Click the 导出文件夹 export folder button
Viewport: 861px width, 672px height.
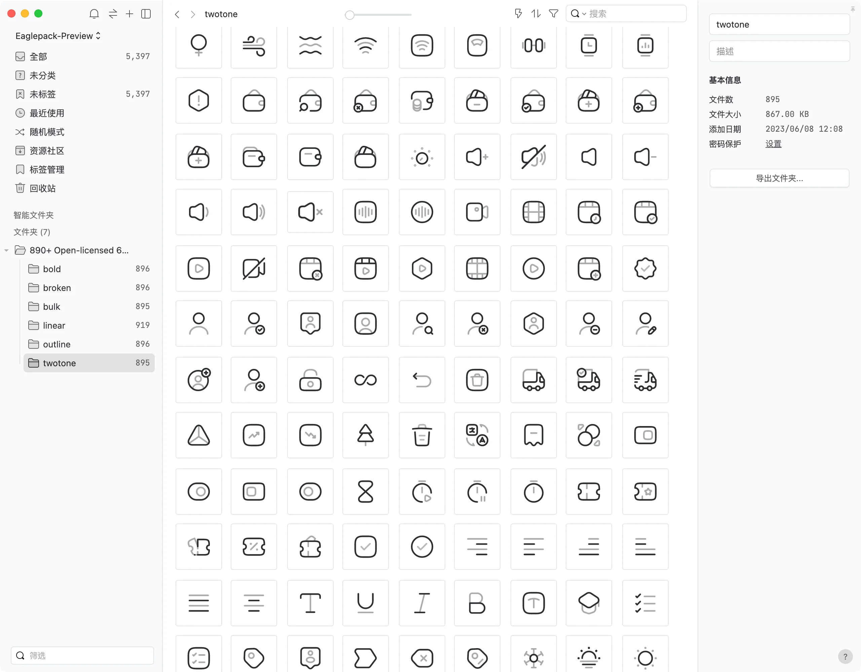779,178
